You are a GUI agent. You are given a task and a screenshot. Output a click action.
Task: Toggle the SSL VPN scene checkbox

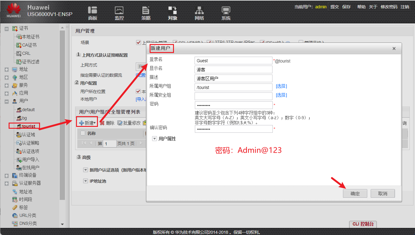(x=175, y=43)
